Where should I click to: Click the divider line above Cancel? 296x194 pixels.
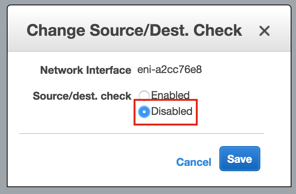[x=142, y=134]
